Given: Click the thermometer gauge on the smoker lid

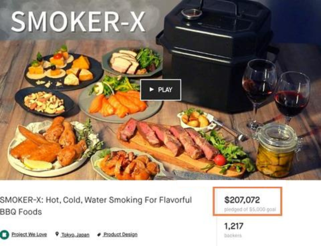Looking at the screenshot, I should pyautogui.click(x=192, y=14).
